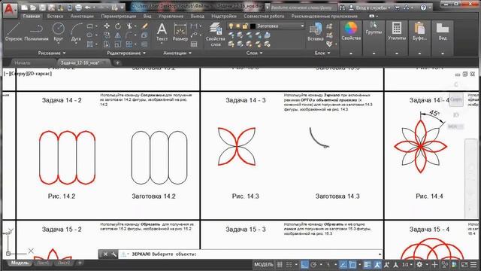Viewport: 481px width, 271px height.
Task: Open the annotation scale 1:1 dropdown
Action: pos(407,264)
